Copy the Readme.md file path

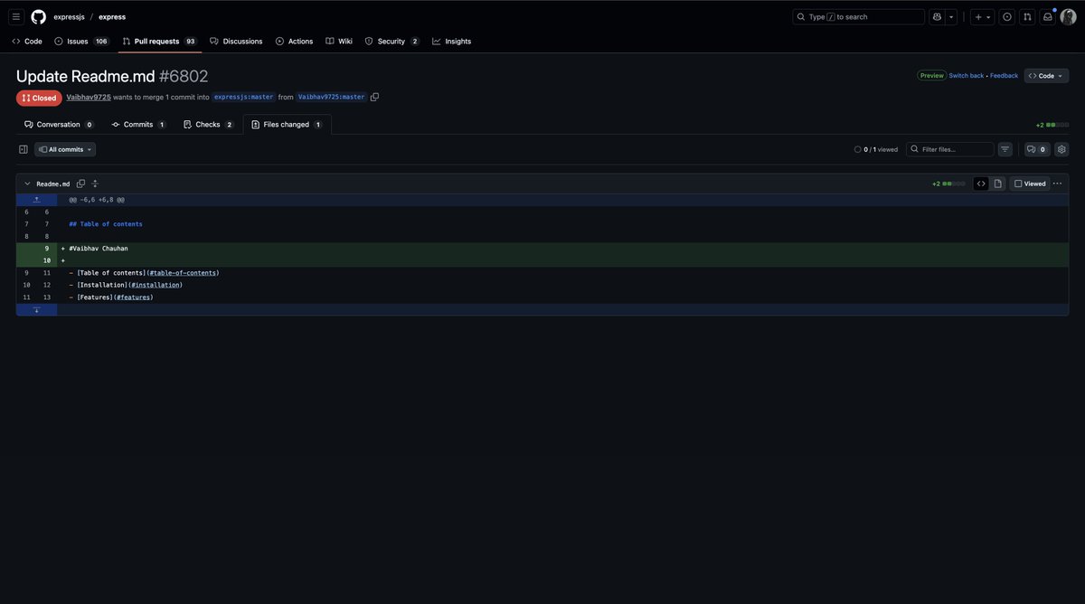(x=80, y=184)
